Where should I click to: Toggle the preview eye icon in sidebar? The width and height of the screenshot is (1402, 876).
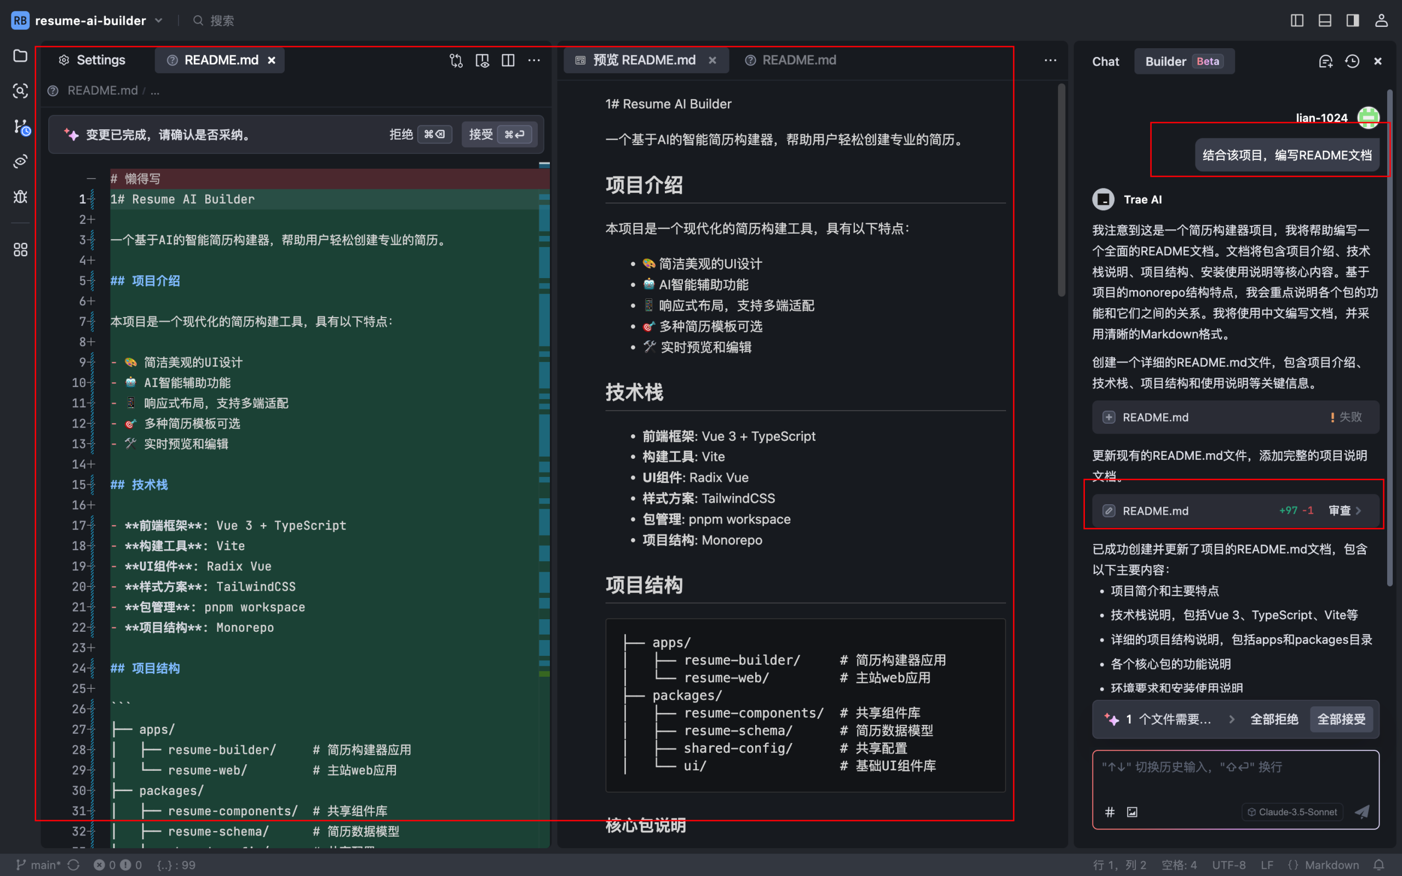coord(20,161)
